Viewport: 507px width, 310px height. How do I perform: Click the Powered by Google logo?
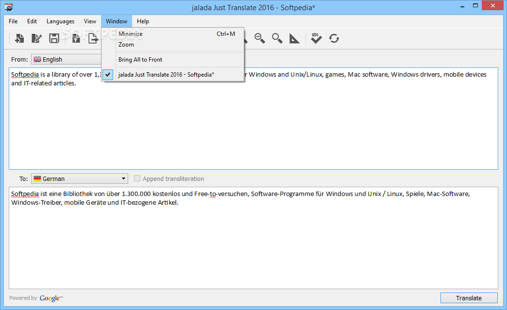(x=51, y=298)
